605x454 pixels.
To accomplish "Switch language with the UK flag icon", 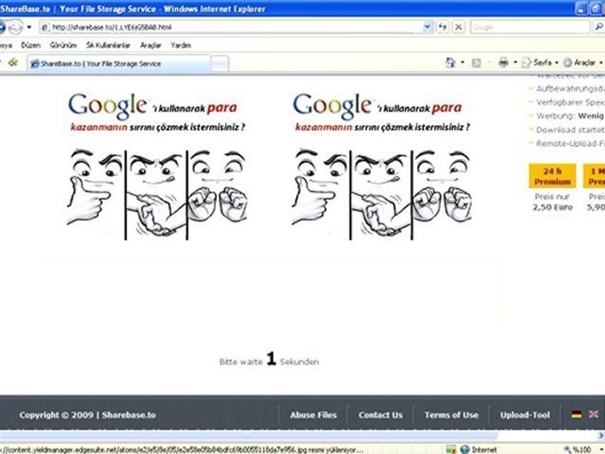I will pos(594,414).
